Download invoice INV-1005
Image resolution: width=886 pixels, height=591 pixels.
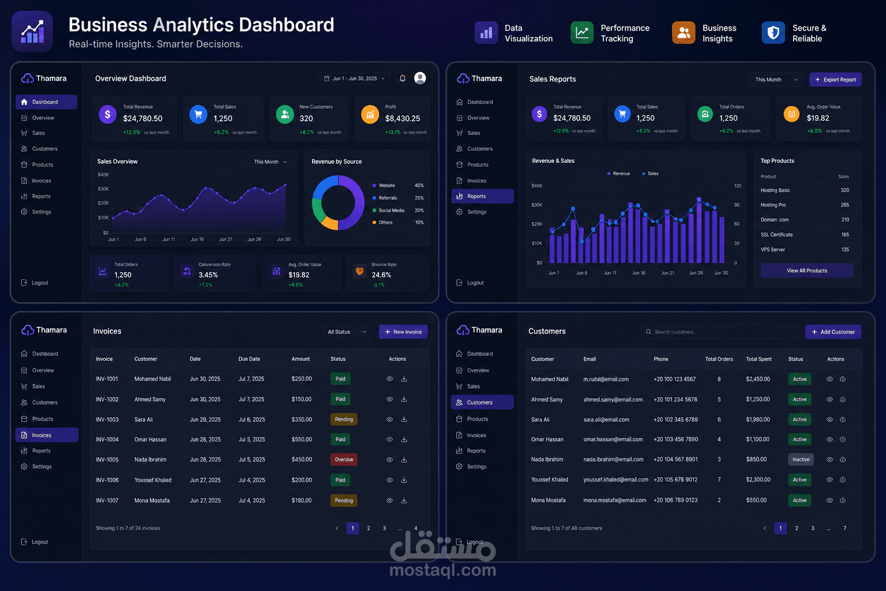(404, 460)
